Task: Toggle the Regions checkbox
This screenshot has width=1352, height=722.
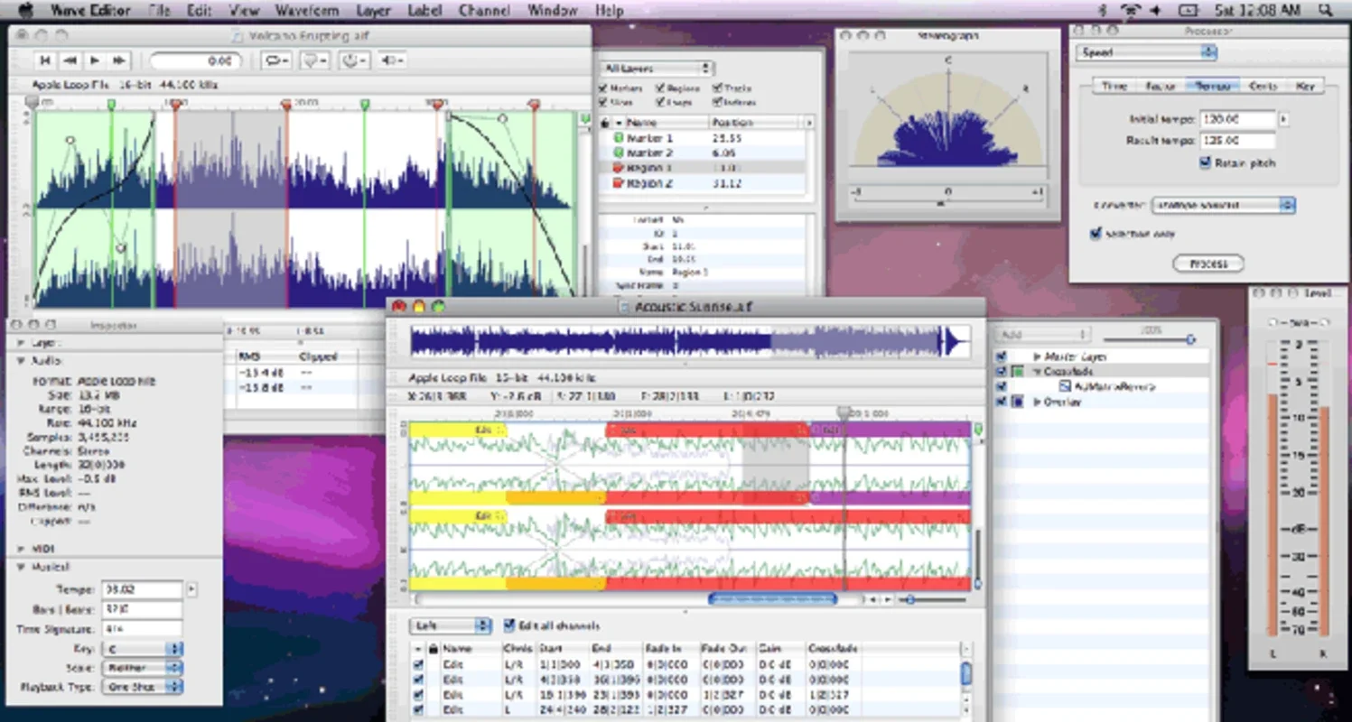Action: (x=660, y=88)
